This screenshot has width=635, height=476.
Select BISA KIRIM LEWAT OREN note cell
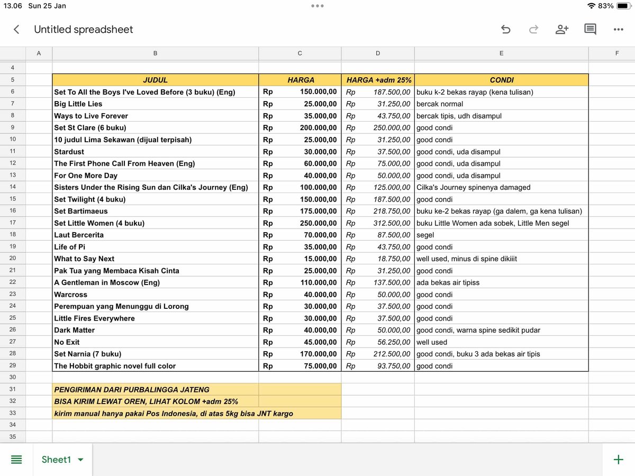click(156, 401)
